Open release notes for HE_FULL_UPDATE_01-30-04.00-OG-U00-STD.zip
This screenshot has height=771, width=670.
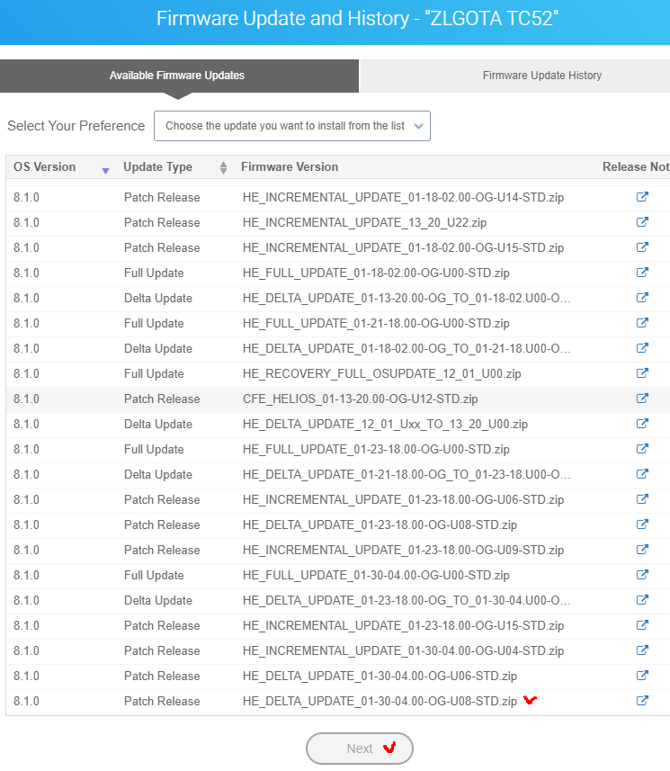click(x=642, y=575)
